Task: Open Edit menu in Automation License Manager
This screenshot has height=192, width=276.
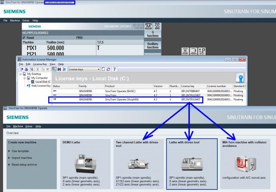Action: pos(28,64)
